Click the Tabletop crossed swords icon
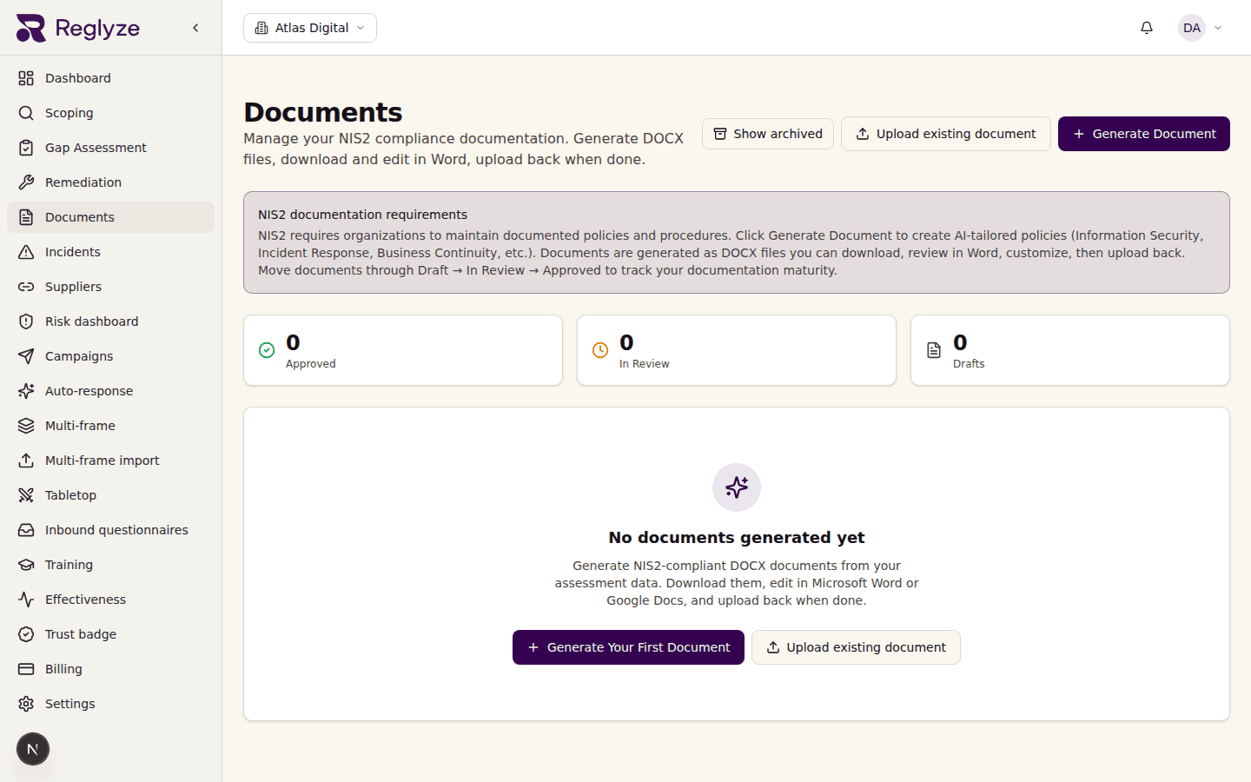The image size is (1251, 782). pos(26,495)
